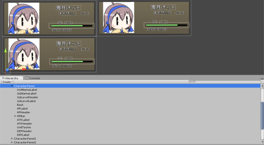Open the Hierarchy panel options menu icon
Viewport: 264px width, 145px height.
tap(261, 78)
